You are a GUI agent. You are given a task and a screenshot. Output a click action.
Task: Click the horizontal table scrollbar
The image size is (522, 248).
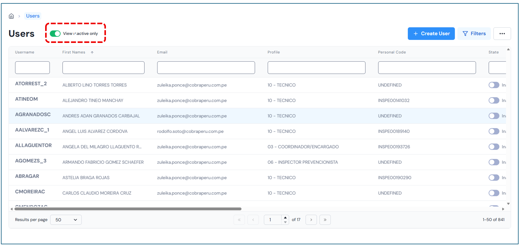pos(128,209)
